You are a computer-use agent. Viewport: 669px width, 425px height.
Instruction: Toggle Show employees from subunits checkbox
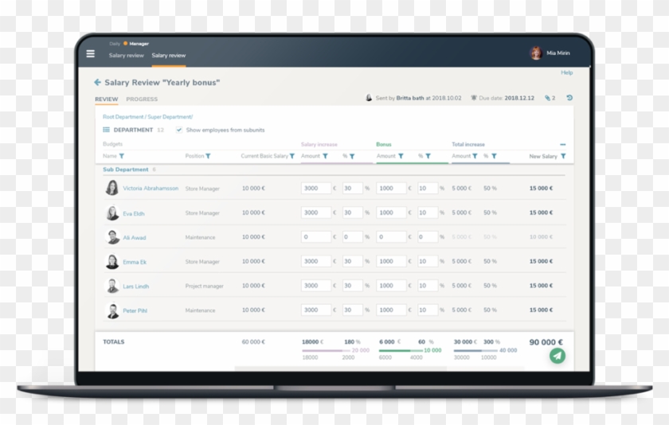point(179,130)
